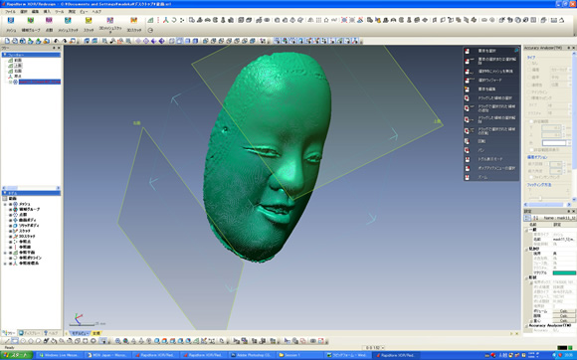Open the dropdown next to 連続性
This screenshot has width=577, height=360.
pos(569,85)
